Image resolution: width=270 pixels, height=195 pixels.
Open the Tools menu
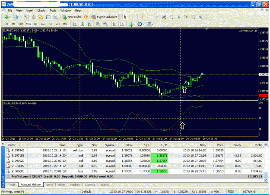point(53,10)
